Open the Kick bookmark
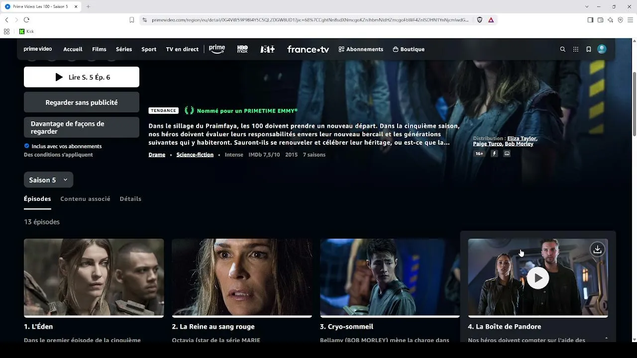637x358 pixels. (x=26, y=31)
